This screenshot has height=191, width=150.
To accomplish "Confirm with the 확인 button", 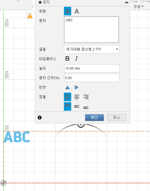I will tap(95, 118).
